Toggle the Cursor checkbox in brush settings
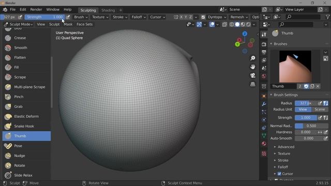Viewport: 331px width, 186px height. (x=279, y=174)
